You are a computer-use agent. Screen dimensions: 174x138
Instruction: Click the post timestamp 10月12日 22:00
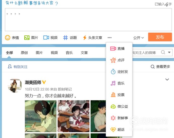(x=37, y=89)
